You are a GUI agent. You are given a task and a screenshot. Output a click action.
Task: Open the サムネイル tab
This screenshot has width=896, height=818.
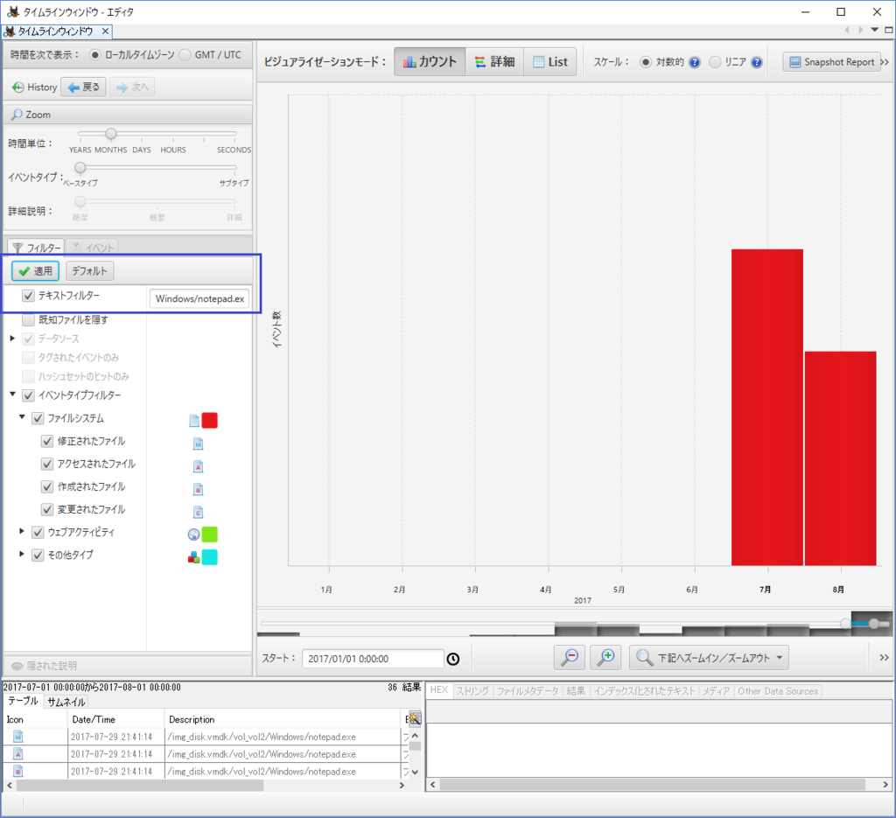pyautogui.click(x=66, y=702)
